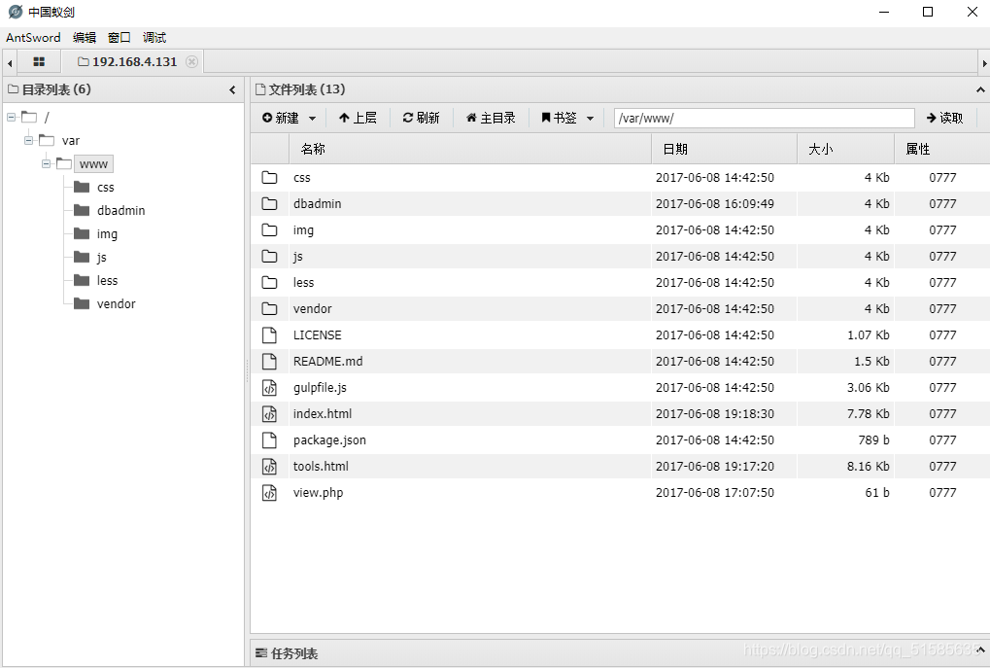Image resolution: width=990 pixels, height=668 pixels.
Task: Select the tools.html file name
Action: [x=321, y=467]
